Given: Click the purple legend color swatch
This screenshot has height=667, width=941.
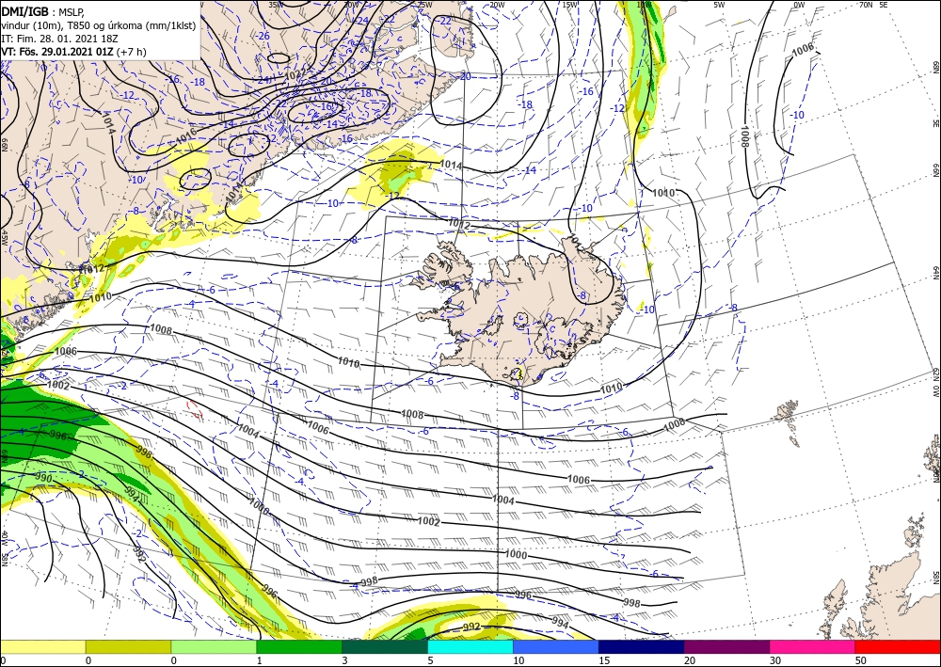Looking at the screenshot, I should [x=726, y=646].
